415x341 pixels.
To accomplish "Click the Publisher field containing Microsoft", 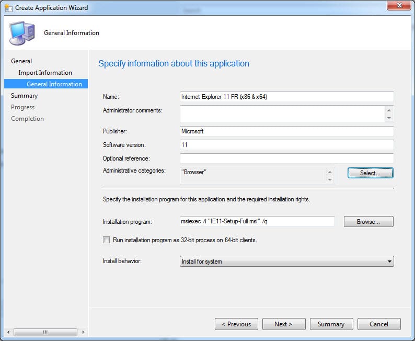I will tap(286, 131).
